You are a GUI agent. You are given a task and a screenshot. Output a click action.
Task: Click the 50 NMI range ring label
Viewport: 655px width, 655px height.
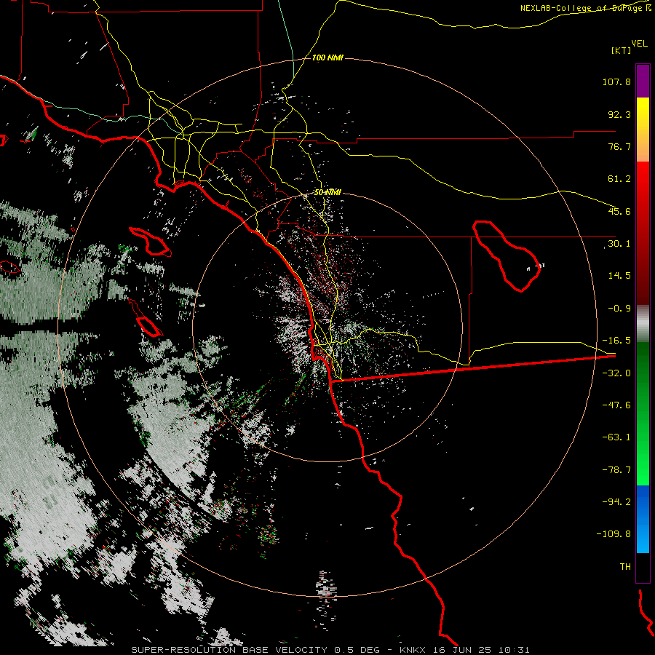(x=328, y=193)
